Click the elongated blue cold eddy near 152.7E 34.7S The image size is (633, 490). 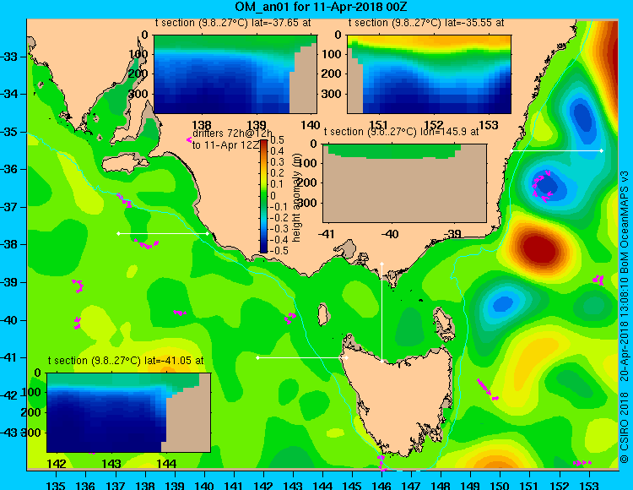(x=584, y=122)
